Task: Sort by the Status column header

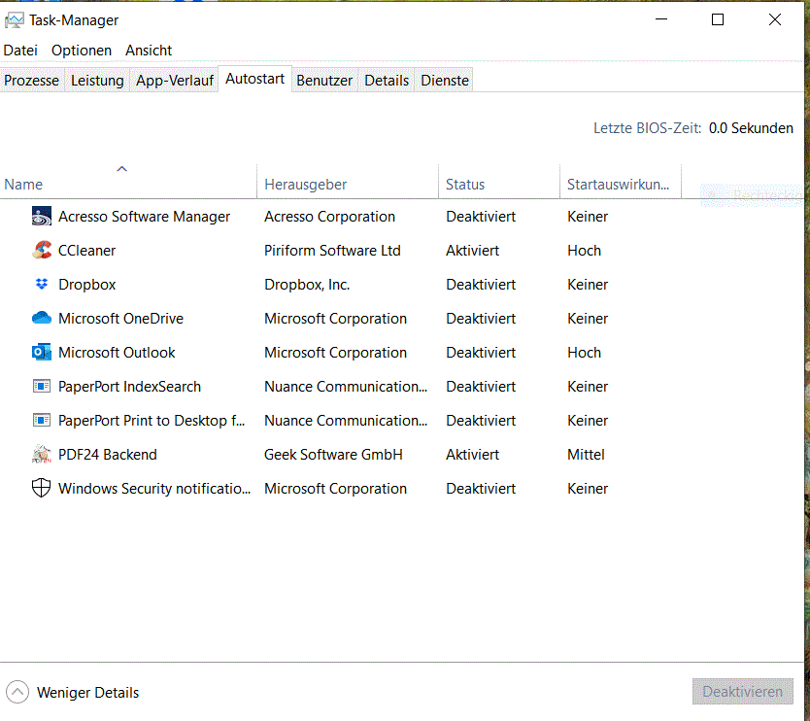Action: click(499, 184)
